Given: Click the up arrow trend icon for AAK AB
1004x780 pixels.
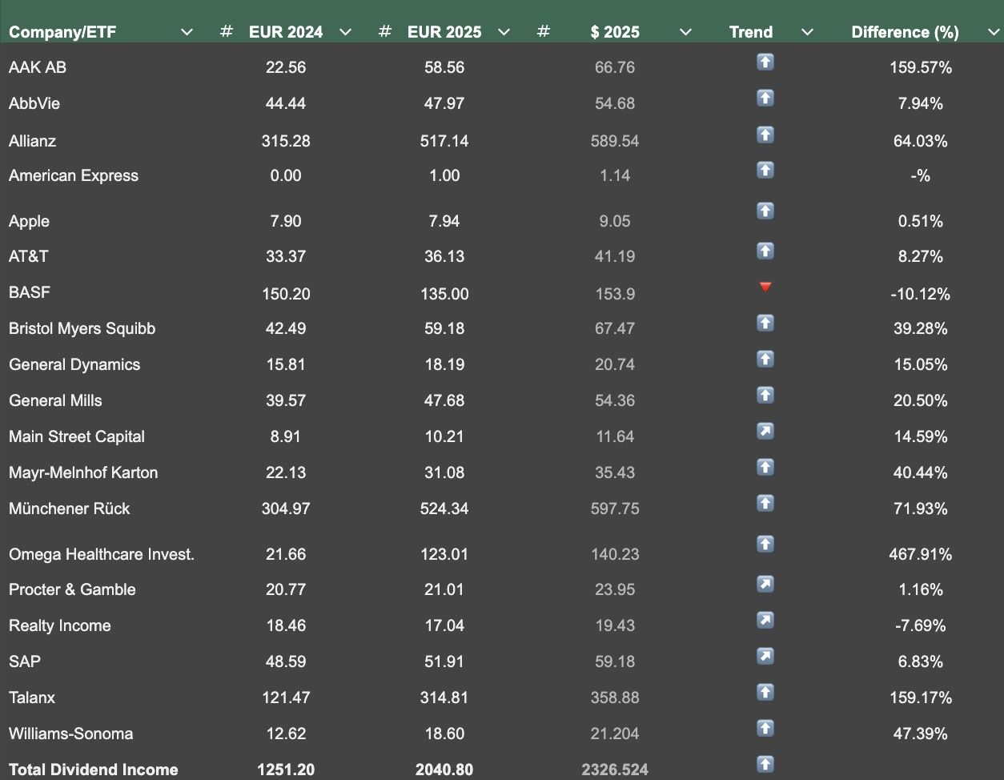Looking at the screenshot, I should (x=765, y=62).
